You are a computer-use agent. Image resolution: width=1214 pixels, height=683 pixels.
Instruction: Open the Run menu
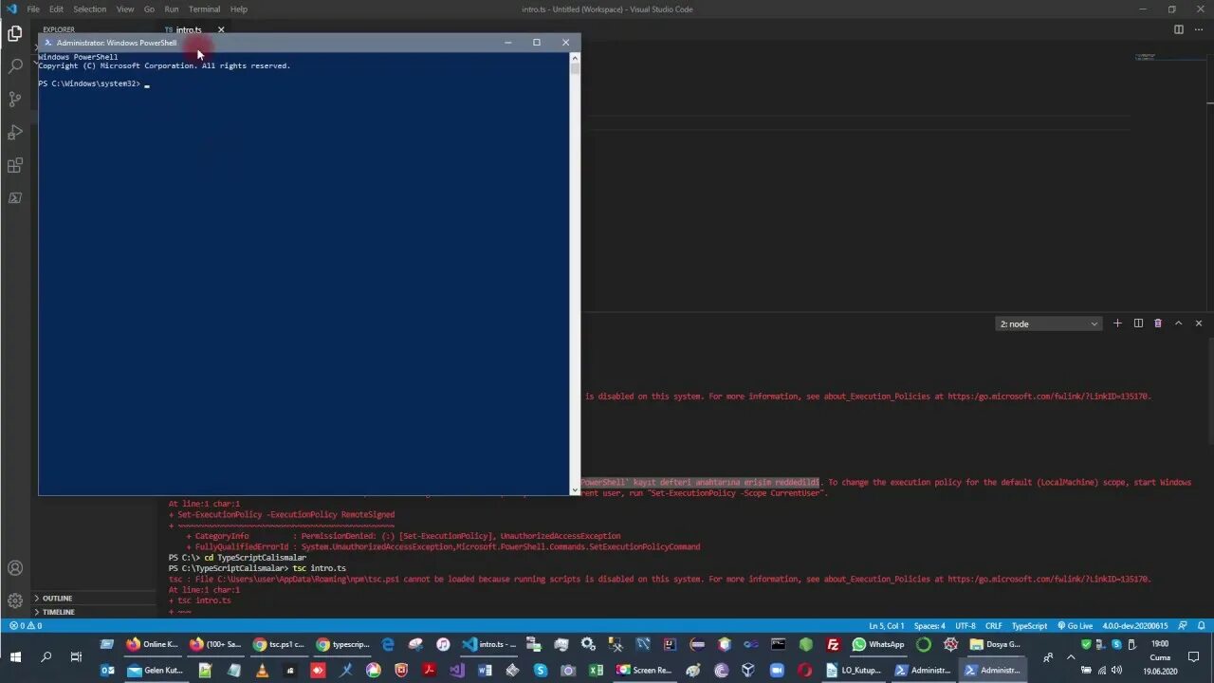coord(172,9)
